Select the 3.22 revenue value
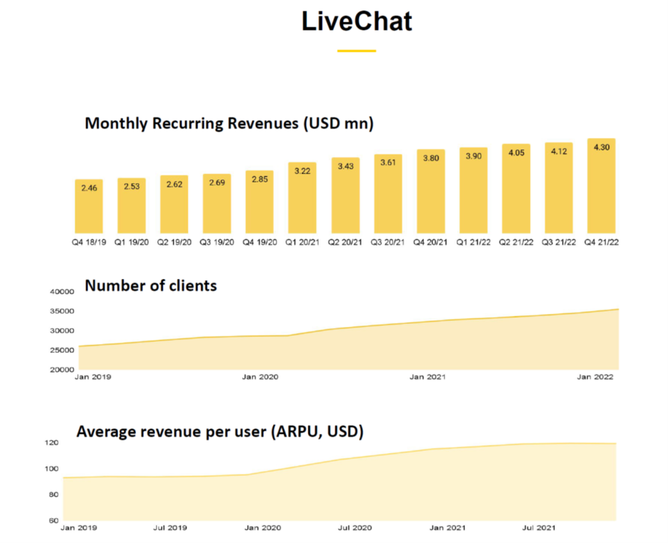 point(303,171)
